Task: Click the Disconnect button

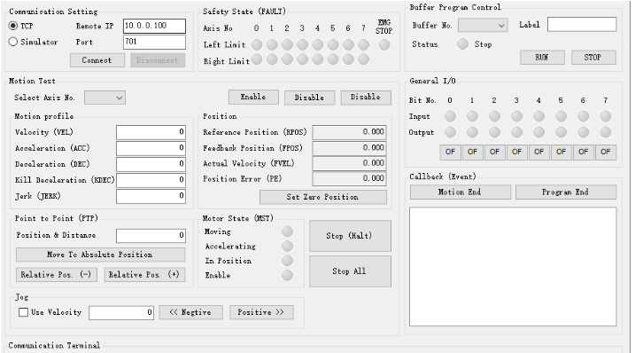Action: coord(158,60)
